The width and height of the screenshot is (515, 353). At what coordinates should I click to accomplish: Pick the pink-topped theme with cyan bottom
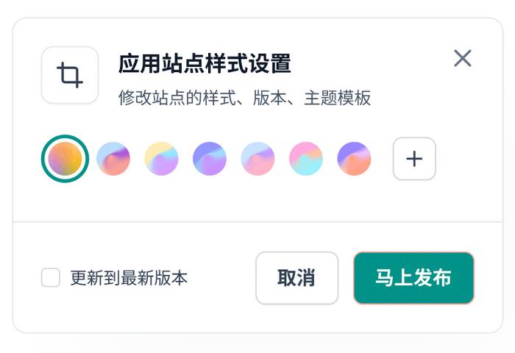306,159
